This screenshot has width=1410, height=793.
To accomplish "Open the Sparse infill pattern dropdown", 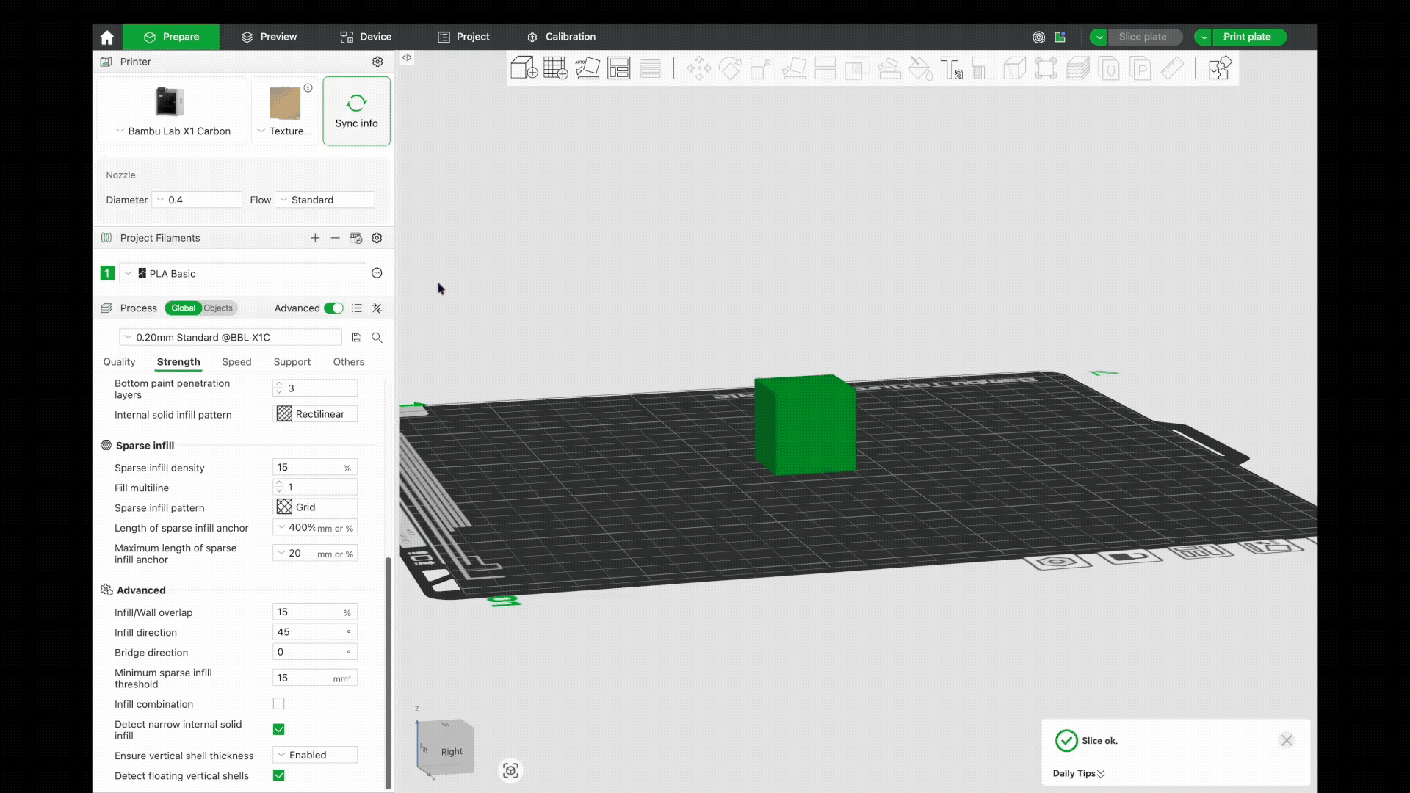I will (315, 507).
